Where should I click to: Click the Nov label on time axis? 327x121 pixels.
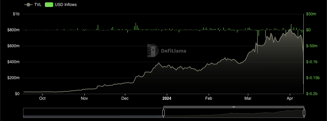click(x=84, y=98)
